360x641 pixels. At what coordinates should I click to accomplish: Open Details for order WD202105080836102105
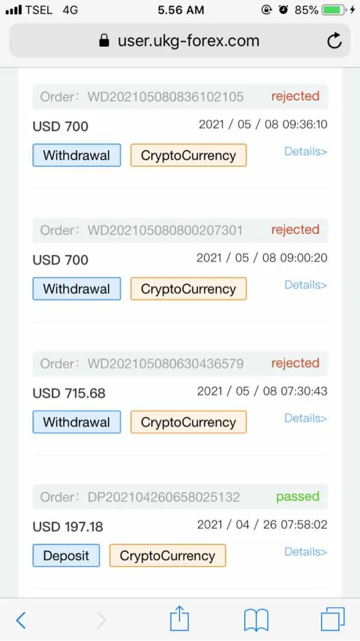click(x=305, y=151)
